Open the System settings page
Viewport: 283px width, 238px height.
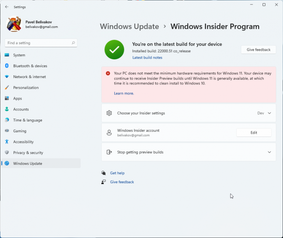pyautogui.click(x=41, y=55)
